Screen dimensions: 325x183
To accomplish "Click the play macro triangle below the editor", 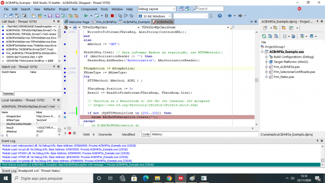I will tap(65, 133).
